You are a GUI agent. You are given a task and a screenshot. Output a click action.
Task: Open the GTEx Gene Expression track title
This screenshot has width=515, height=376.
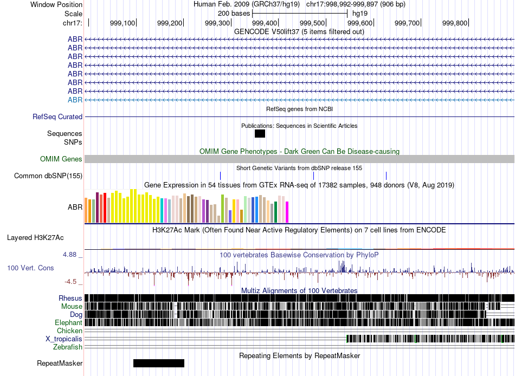(x=299, y=185)
